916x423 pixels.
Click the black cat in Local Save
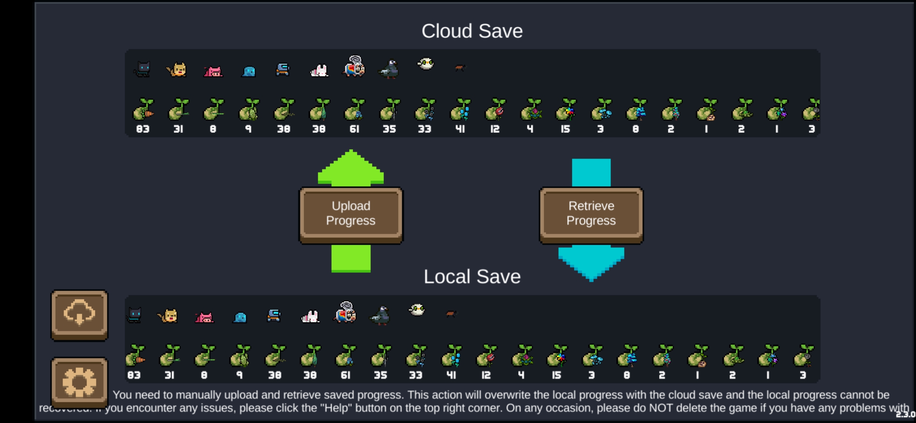134,315
